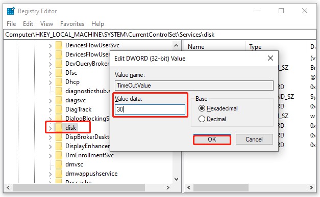Select the Hexadecimal base radio button
This screenshot has width=320, height=197.
tap(202, 108)
